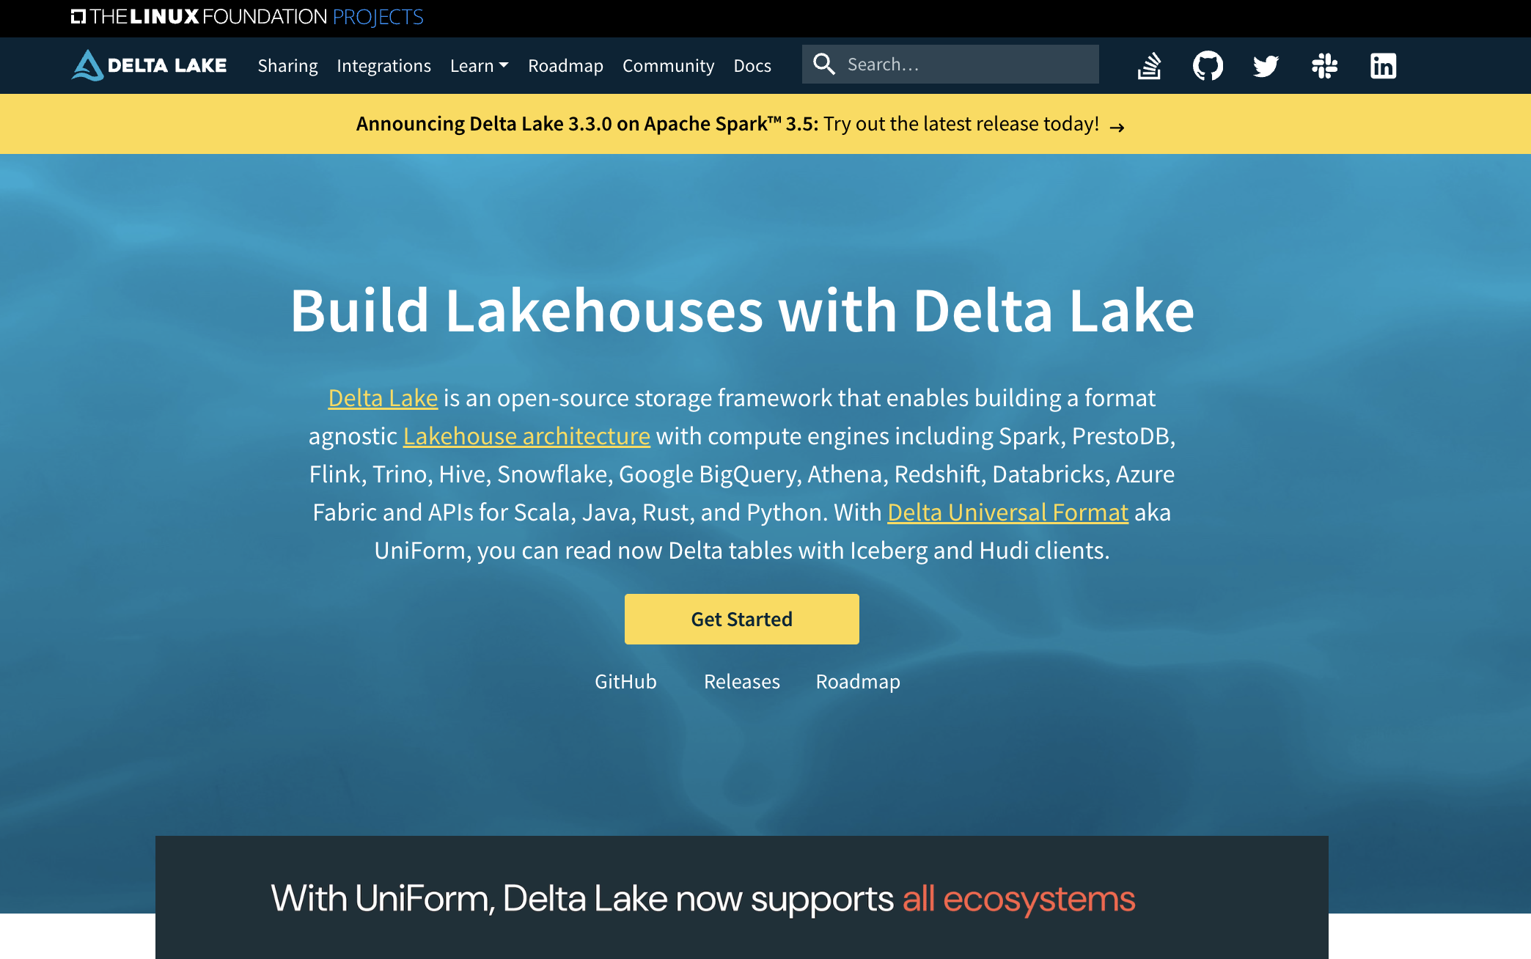Open the Stack Overflow icon link
This screenshot has width=1531, height=959.
1149,65
